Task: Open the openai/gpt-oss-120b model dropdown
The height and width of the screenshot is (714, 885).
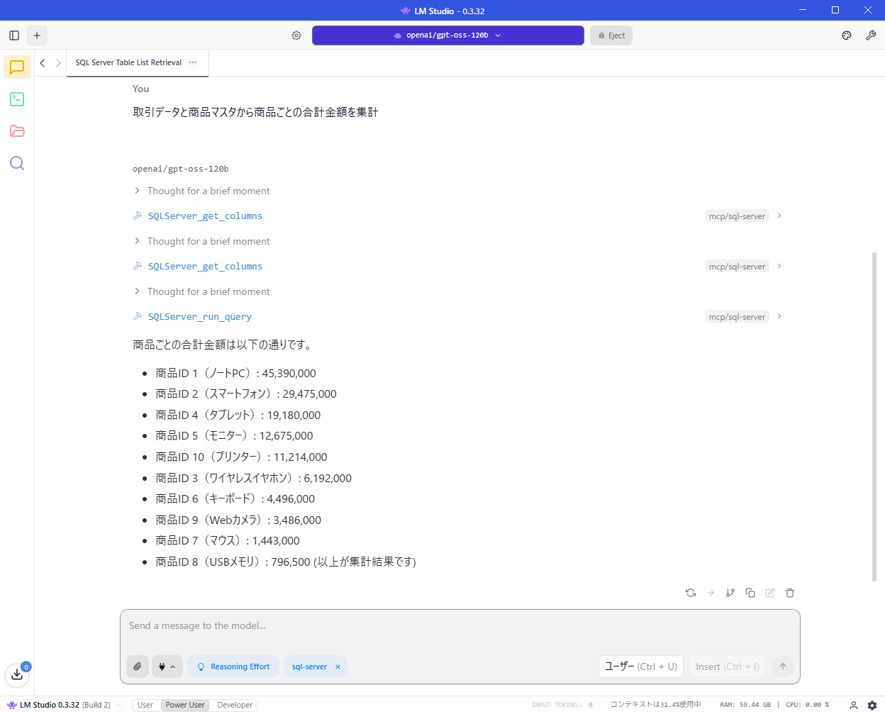Action: pyautogui.click(x=448, y=35)
